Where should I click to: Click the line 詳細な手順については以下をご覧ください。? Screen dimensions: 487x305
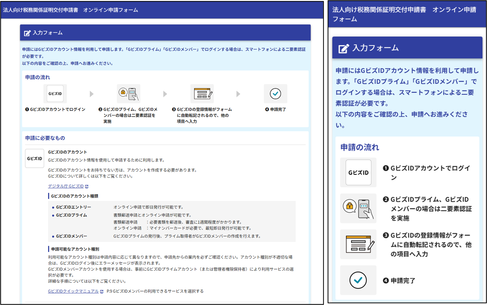pyautogui.click(x=87, y=281)
